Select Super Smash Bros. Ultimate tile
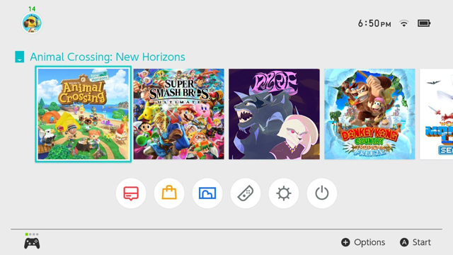This screenshot has width=453, height=255. [x=178, y=114]
